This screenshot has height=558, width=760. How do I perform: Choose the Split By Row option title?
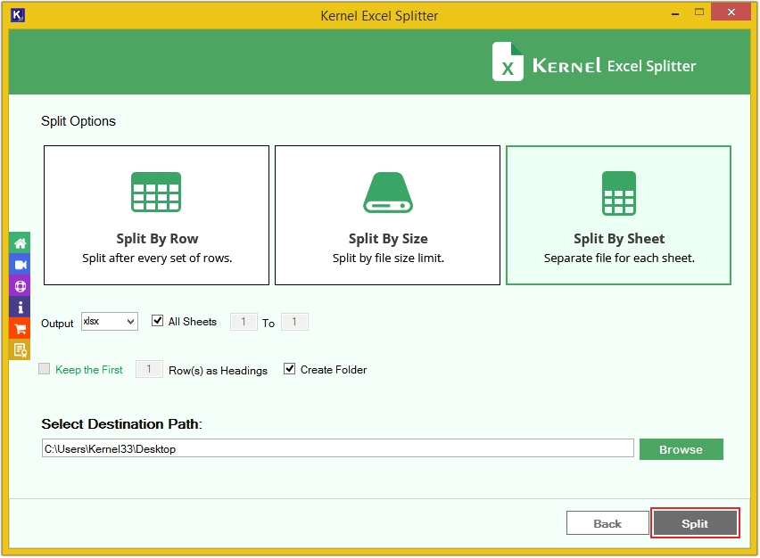157,239
